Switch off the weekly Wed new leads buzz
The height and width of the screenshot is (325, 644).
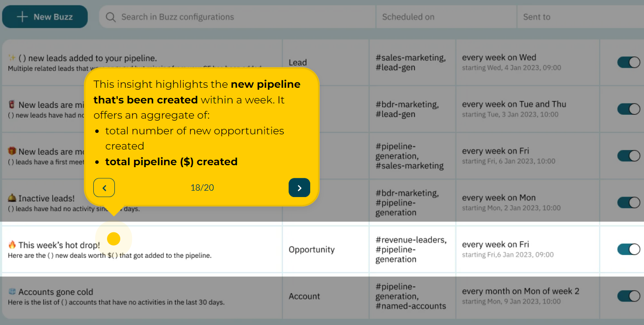(628, 62)
